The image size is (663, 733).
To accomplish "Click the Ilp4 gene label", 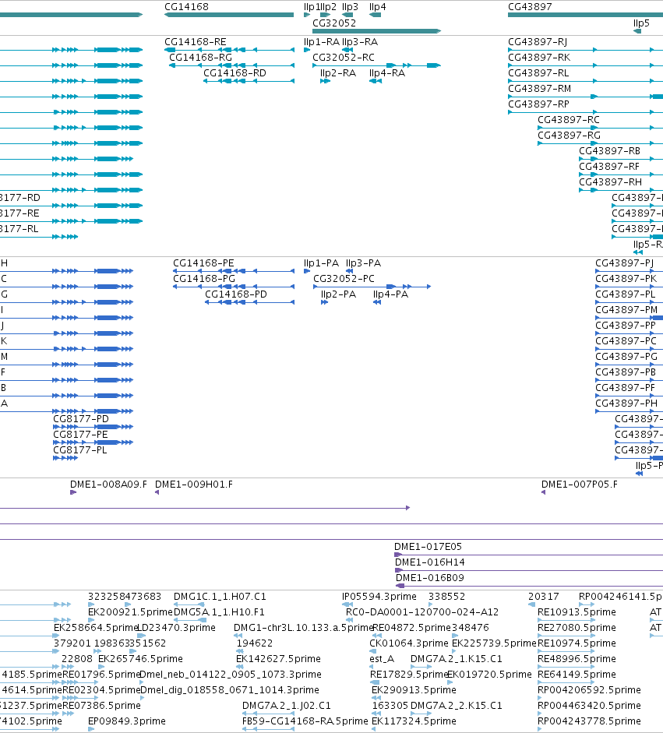I will pos(377,6).
